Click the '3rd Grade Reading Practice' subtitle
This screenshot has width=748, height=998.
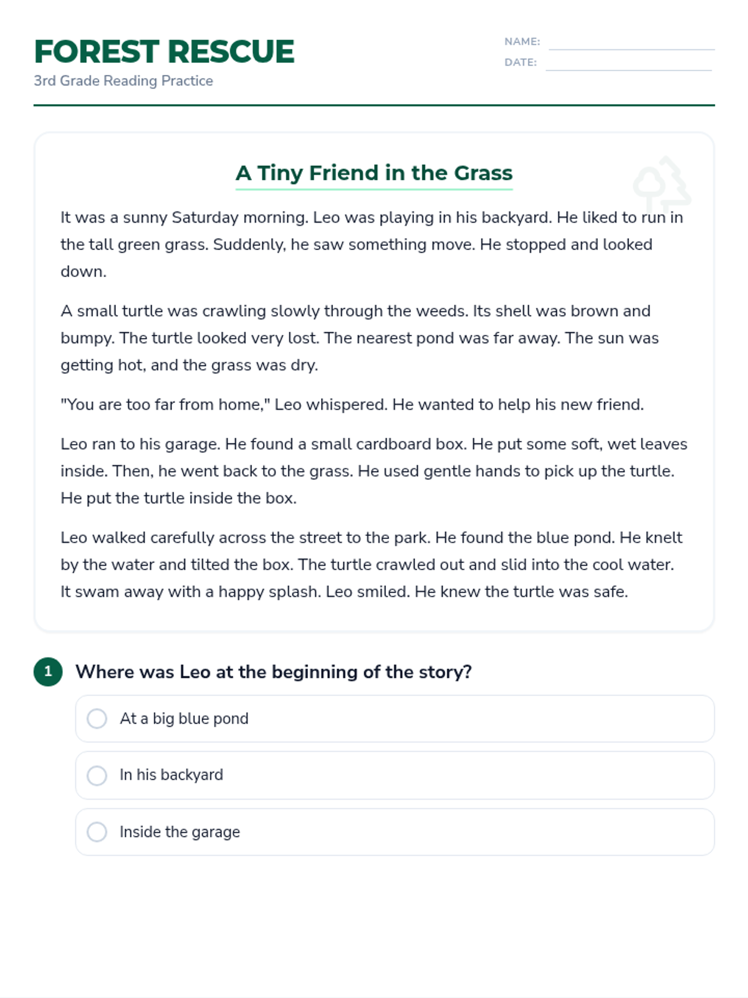[x=123, y=81]
